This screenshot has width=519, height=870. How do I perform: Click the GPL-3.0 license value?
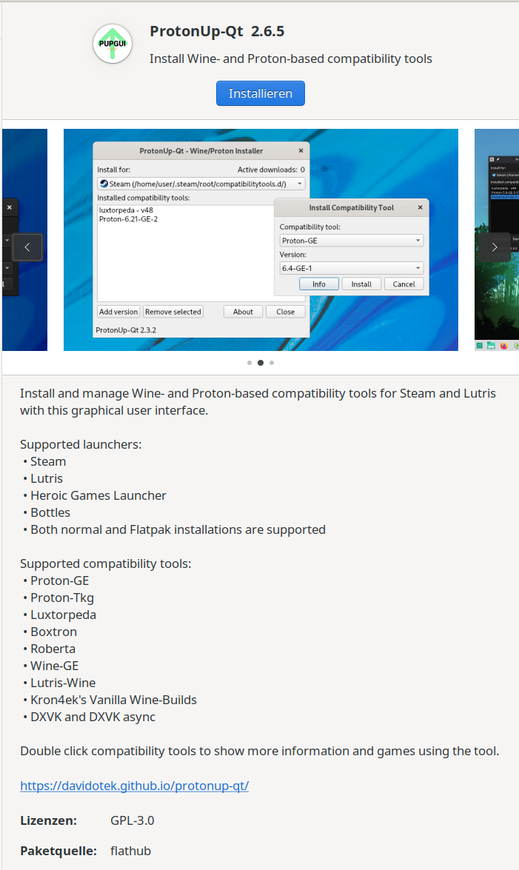(x=132, y=820)
